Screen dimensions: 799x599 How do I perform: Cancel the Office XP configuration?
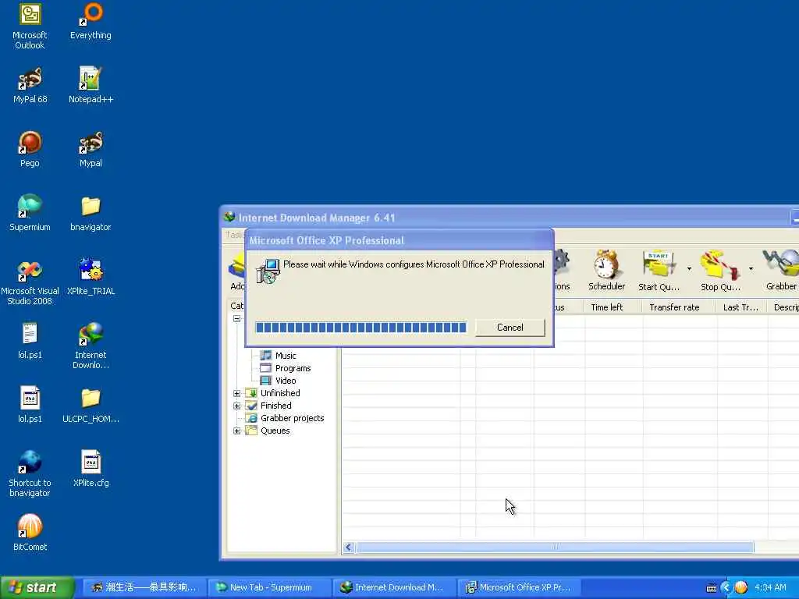tap(510, 328)
